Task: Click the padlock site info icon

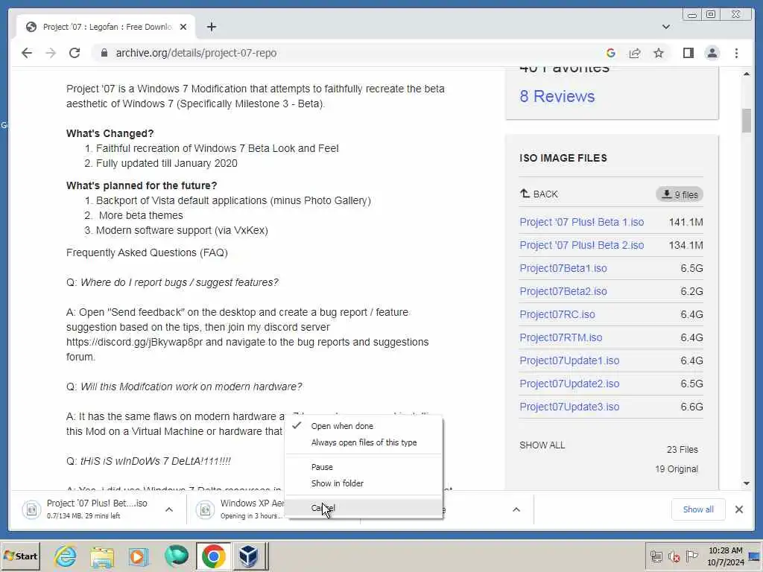Action: tap(104, 53)
